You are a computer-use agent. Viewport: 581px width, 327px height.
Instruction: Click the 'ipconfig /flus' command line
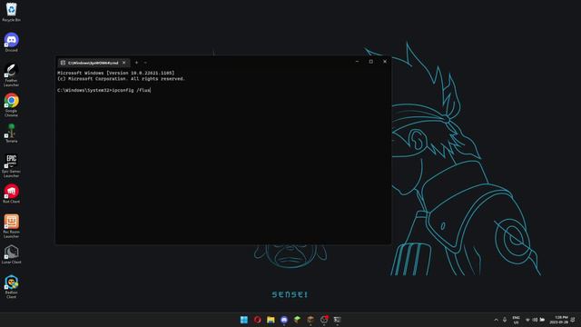[103, 90]
